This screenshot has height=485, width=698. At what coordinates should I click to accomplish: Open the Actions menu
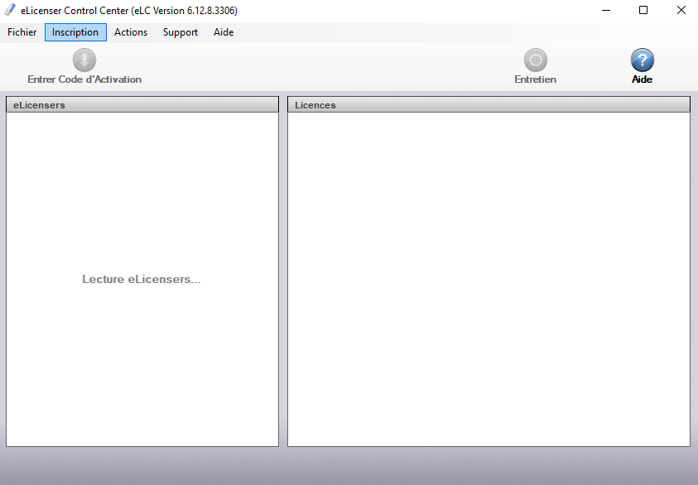click(131, 32)
